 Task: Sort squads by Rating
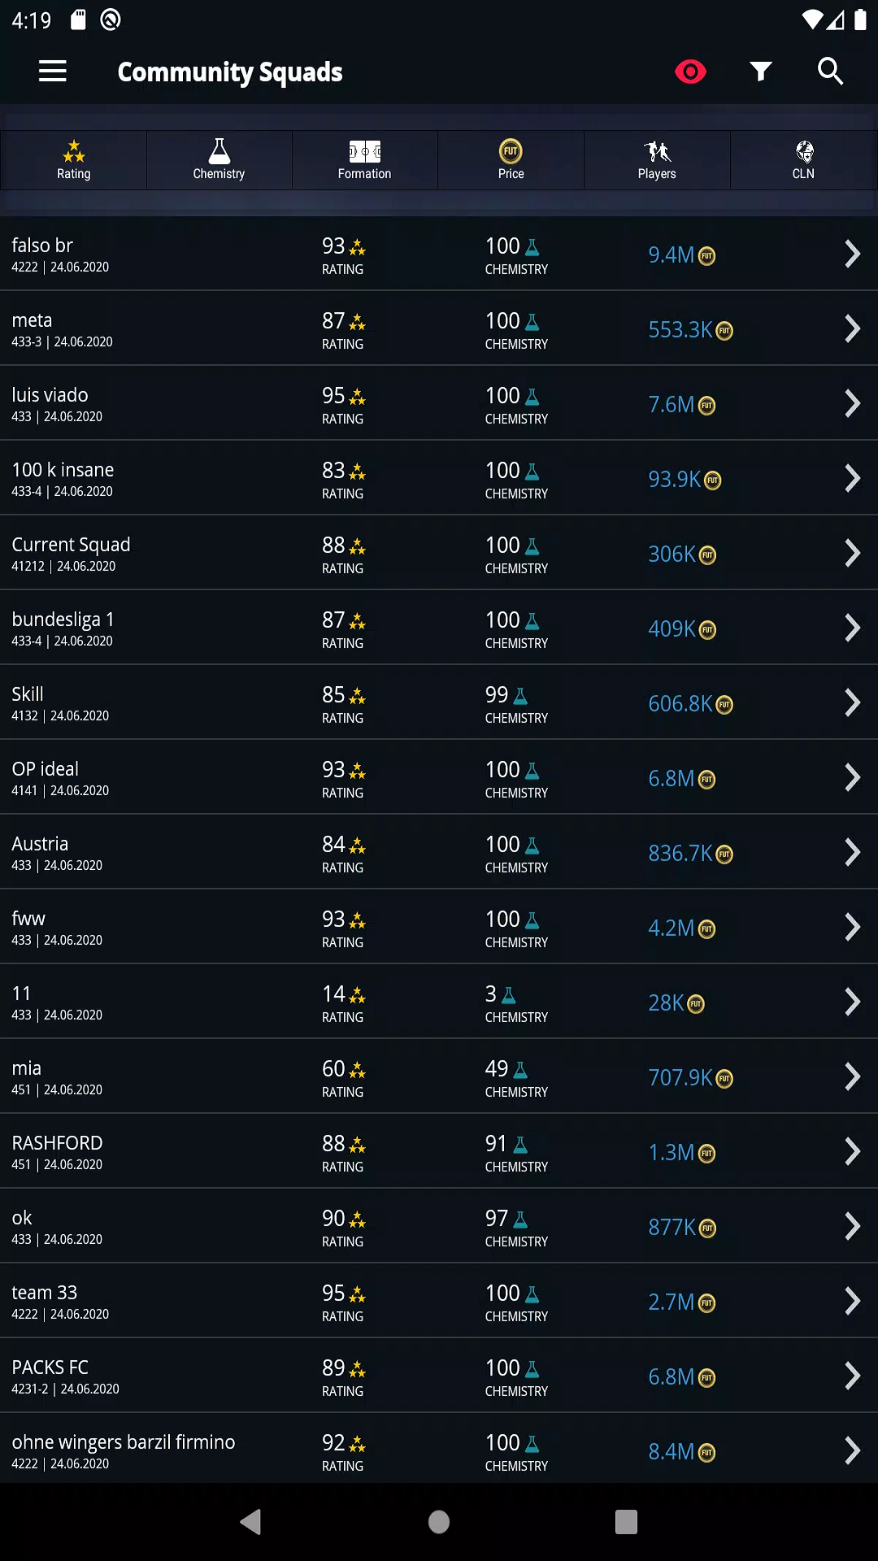coord(73,160)
